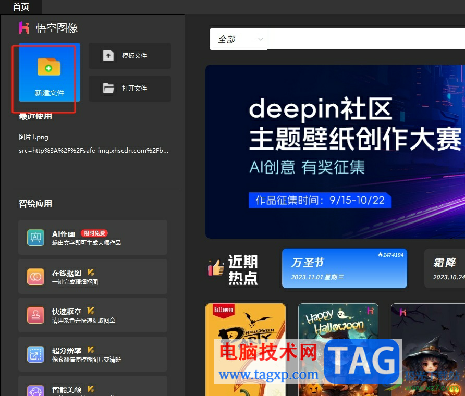Launch AI作画 application

pyautogui.click(x=93, y=238)
